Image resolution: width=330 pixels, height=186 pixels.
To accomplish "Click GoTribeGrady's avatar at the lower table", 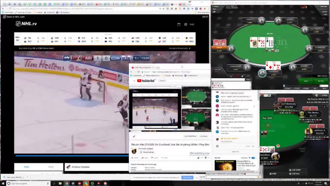I will pyautogui.click(x=278, y=105).
